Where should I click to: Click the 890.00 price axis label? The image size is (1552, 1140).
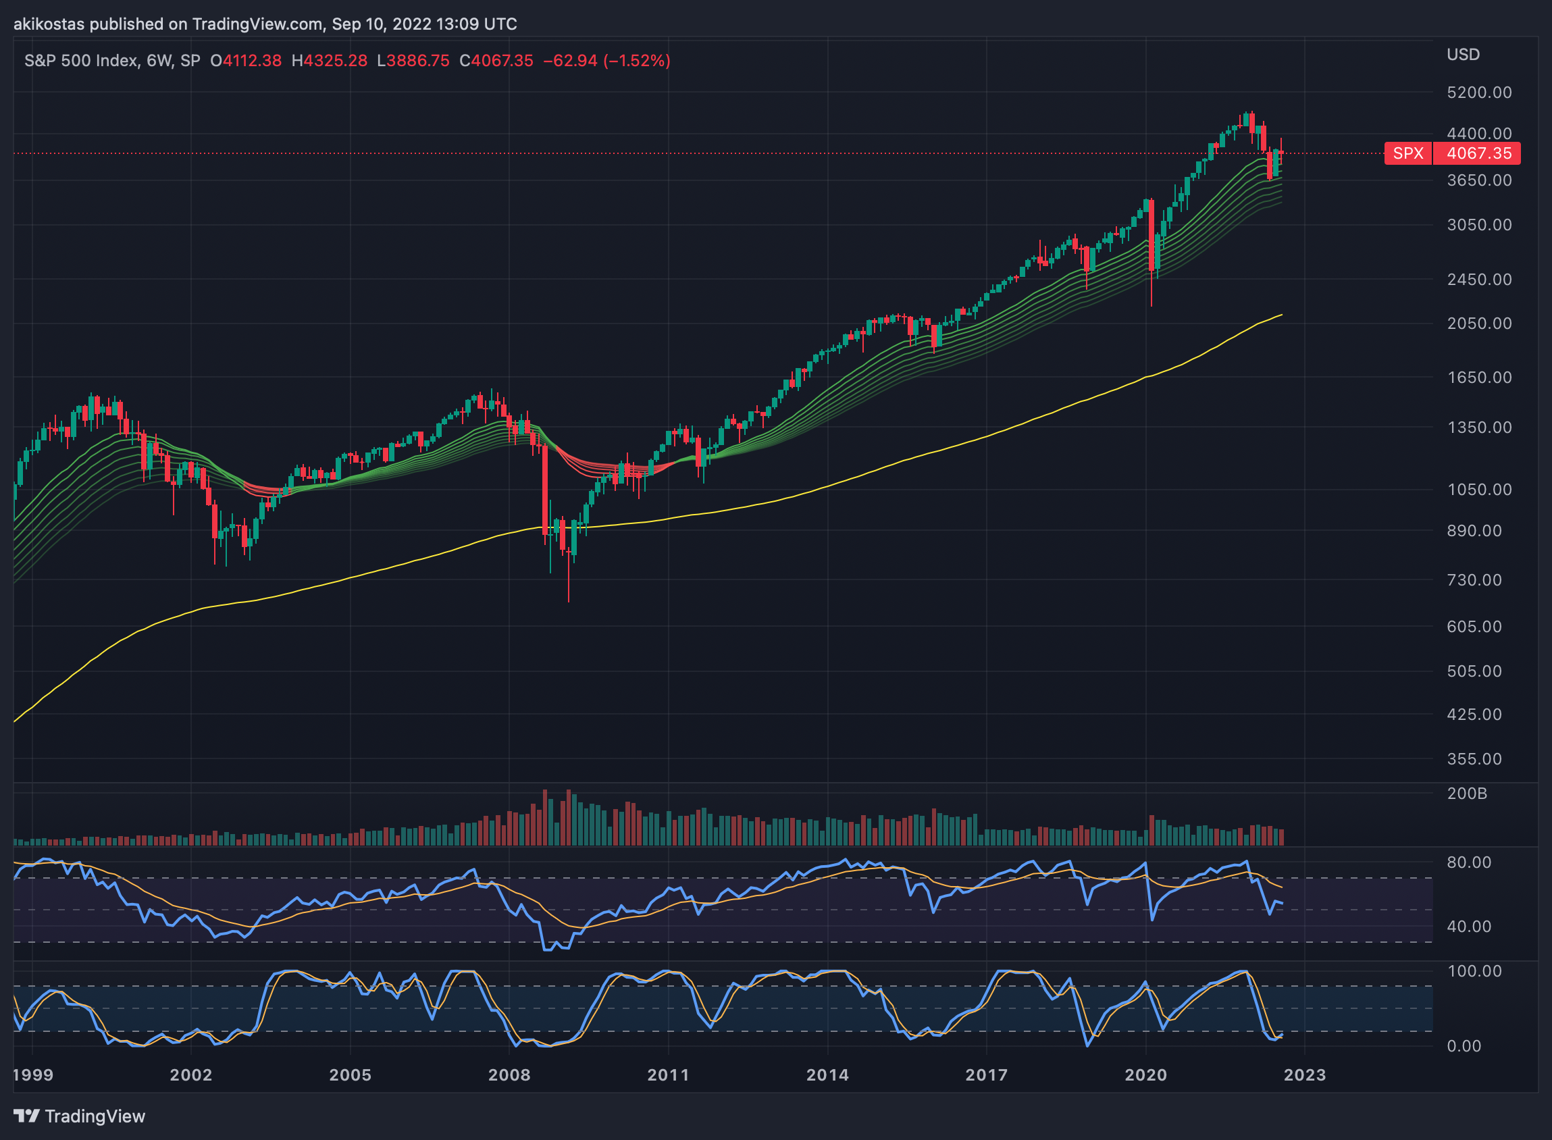(x=1474, y=531)
